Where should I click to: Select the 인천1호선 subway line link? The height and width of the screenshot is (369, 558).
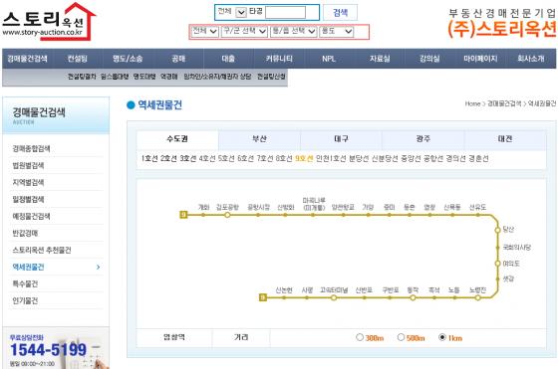pyautogui.click(x=331, y=159)
